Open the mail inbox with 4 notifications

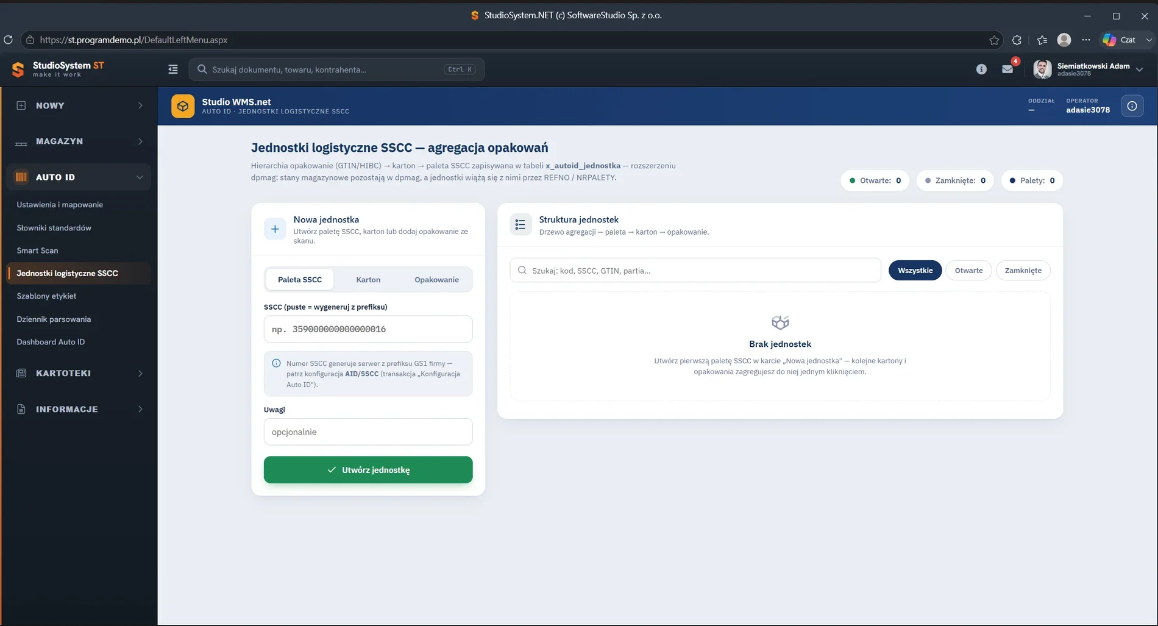(1007, 69)
